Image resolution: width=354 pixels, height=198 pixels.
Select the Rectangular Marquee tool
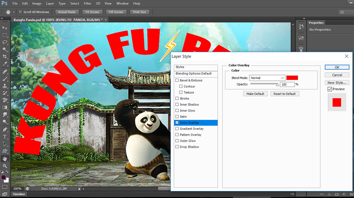[x=5, y=35]
